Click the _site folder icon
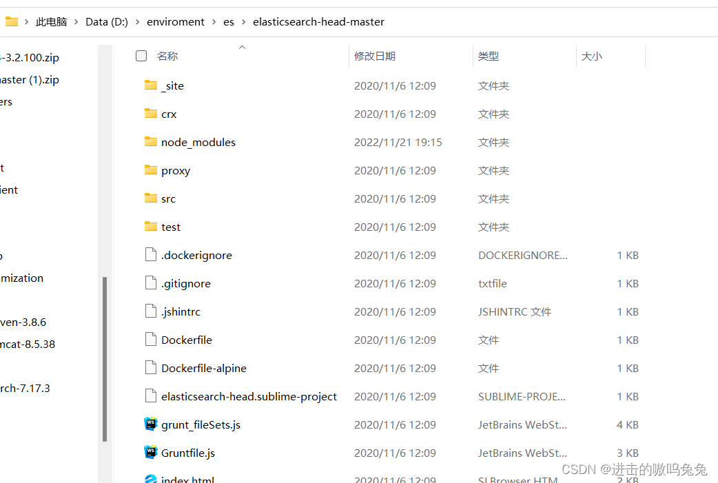Screen dimensions: 718x483 pyautogui.click(x=151, y=85)
